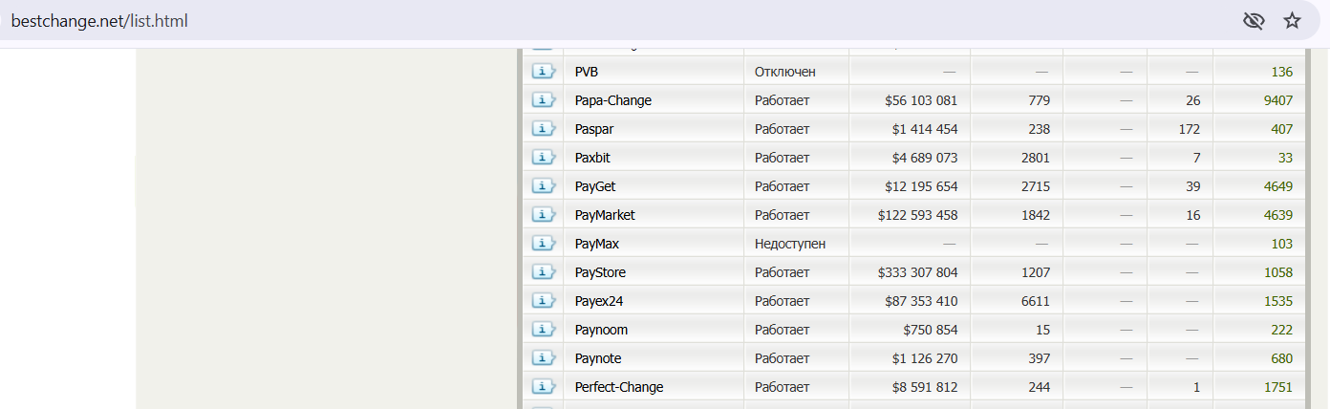The height and width of the screenshot is (409, 1330).
Task: Click the 4649 reviews count for PayGet
Action: coord(1277,186)
